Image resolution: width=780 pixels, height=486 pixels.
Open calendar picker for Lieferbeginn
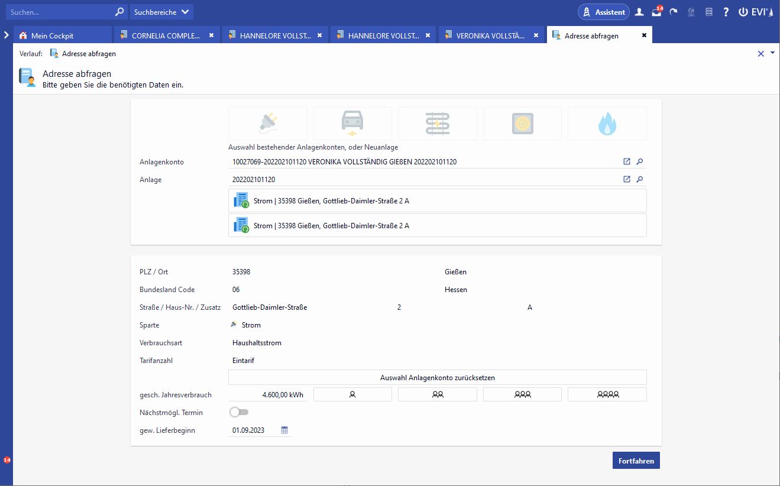click(x=284, y=430)
